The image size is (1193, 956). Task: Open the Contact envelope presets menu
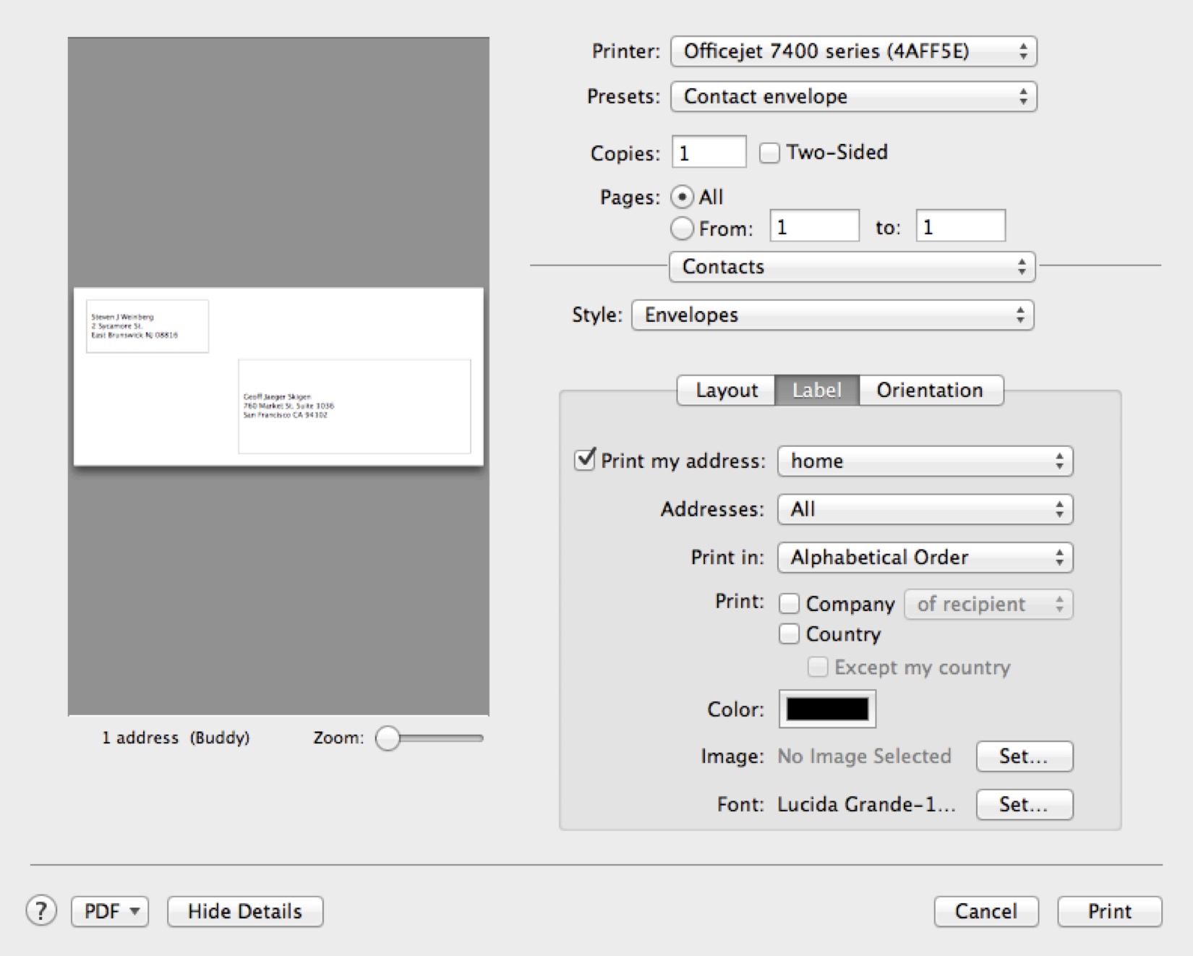pyautogui.click(x=853, y=96)
